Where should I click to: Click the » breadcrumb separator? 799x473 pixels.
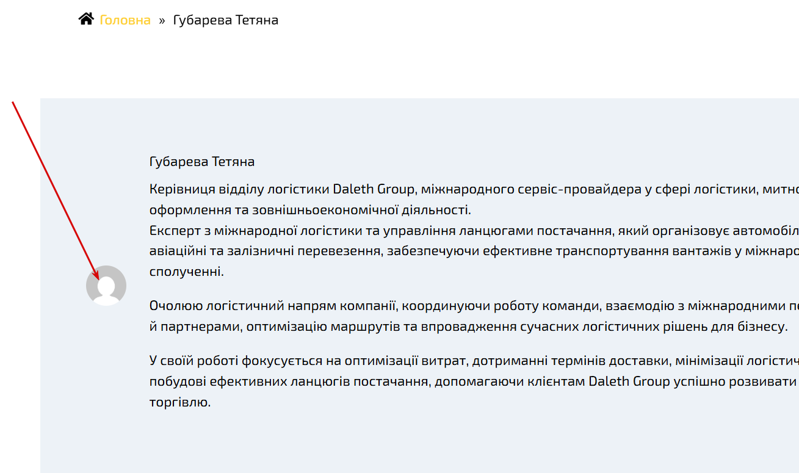pos(162,20)
